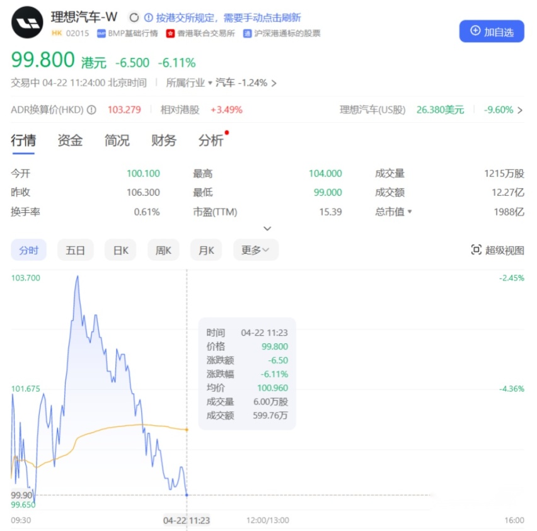Click the BMP基础行情 badge icon
This screenshot has height=531, width=537.
tap(101, 33)
